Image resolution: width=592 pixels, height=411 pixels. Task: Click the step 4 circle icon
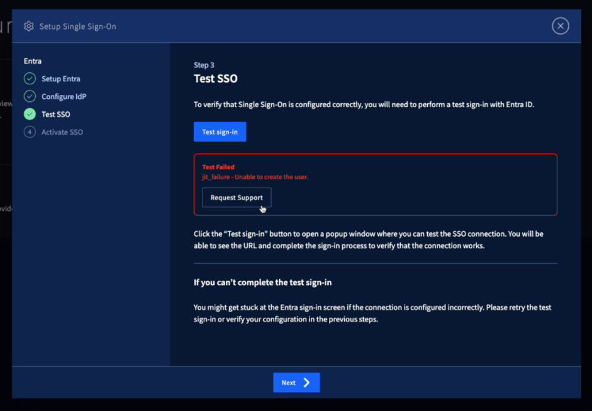tap(30, 132)
